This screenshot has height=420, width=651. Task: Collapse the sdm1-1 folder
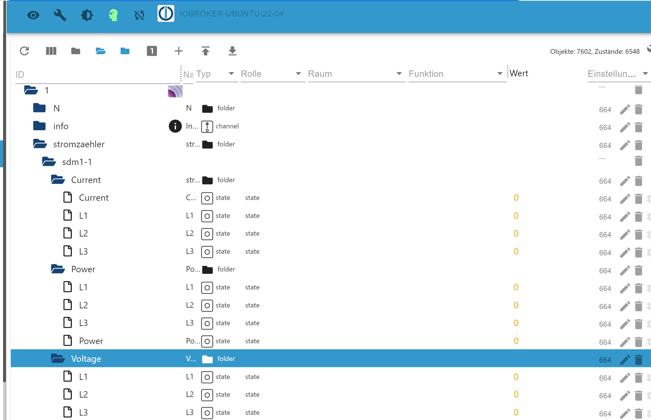coord(49,162)
